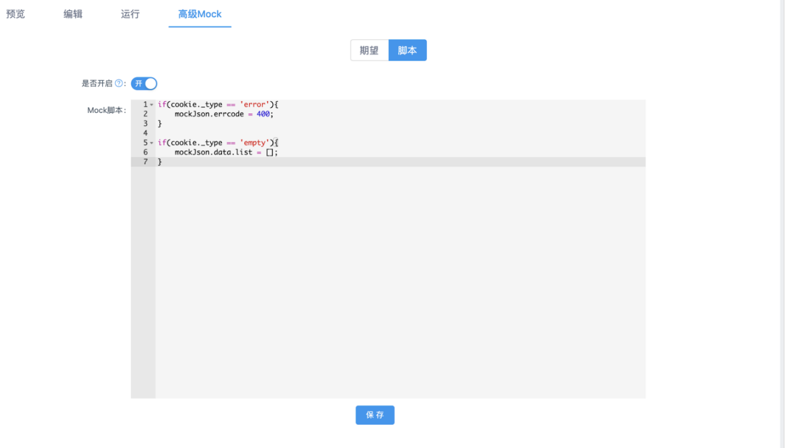Click the closing brace on line 3
Viewport: 785px width, 448px height.
tap(160, 124)
